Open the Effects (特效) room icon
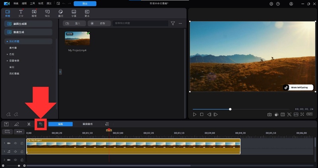 pyautogui.click(x=47, y=13)
